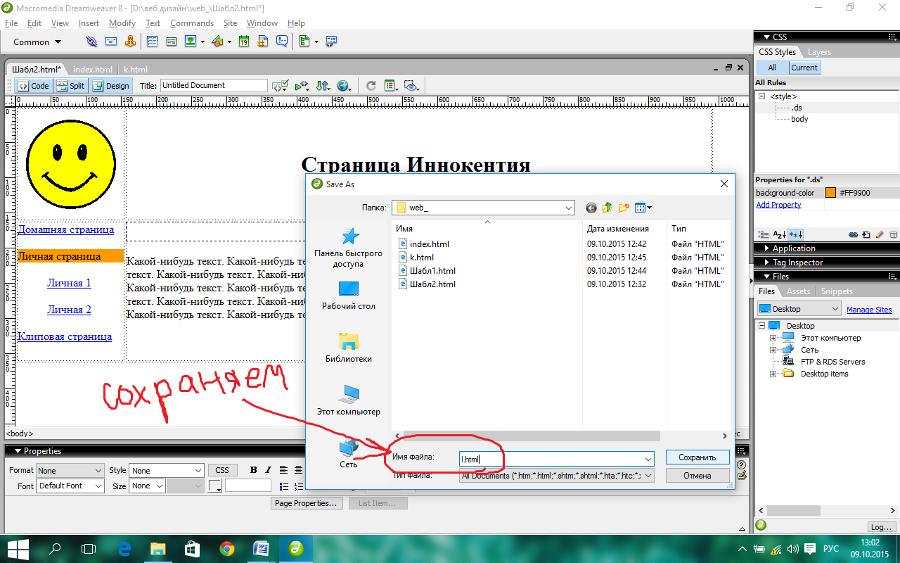Screen dimensions: 900x563
Task: Switch to the Layers tab
Action: (x=819, y=52)
